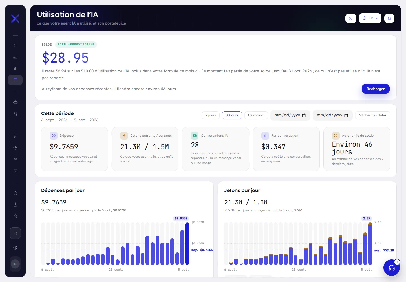The height and width of the screenshot is (282, 406).
Task: Open the paper plane icon in the sidebar
Action: click(x=15, y=159)
